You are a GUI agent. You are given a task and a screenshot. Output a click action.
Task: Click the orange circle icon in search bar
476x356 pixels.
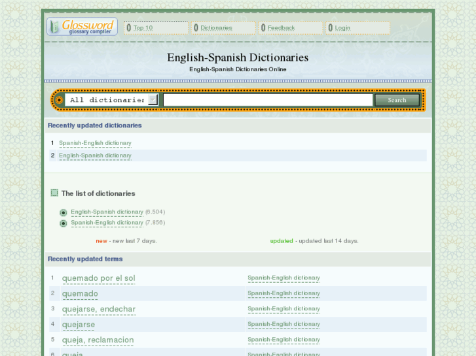[59, 100]
